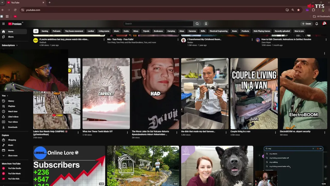Expand the You section chevron

coord(7,96)
